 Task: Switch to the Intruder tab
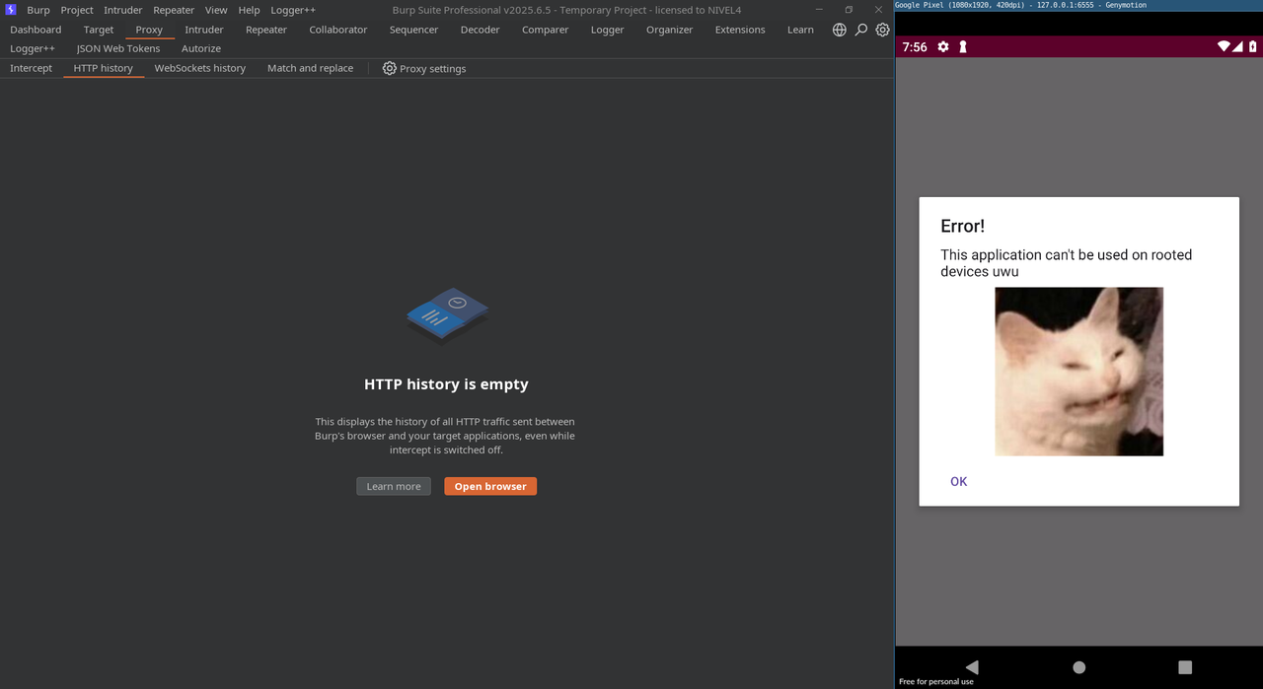tap(204, 30)
